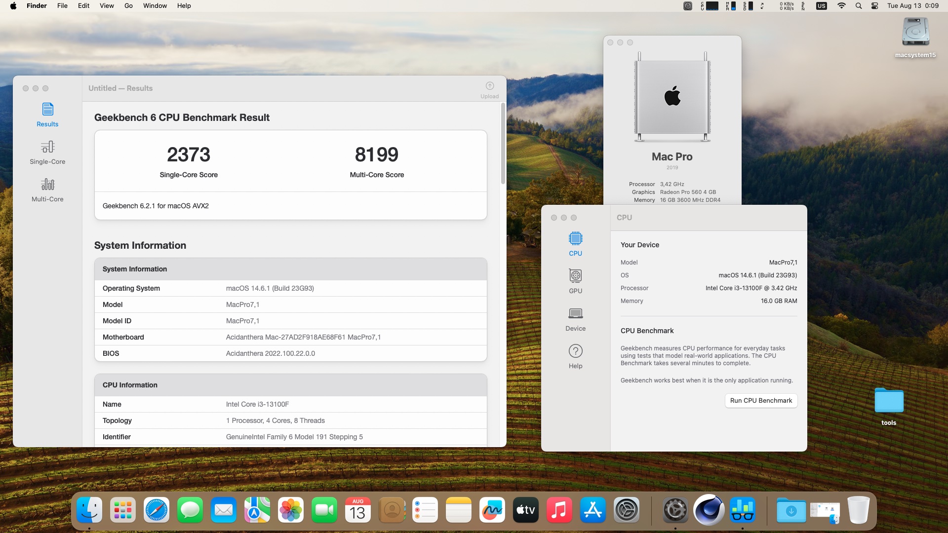Open the File menu

(62, 6)
